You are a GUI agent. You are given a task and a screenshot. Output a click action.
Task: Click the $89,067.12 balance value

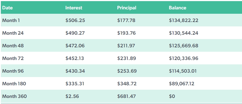tap(181, 84)
